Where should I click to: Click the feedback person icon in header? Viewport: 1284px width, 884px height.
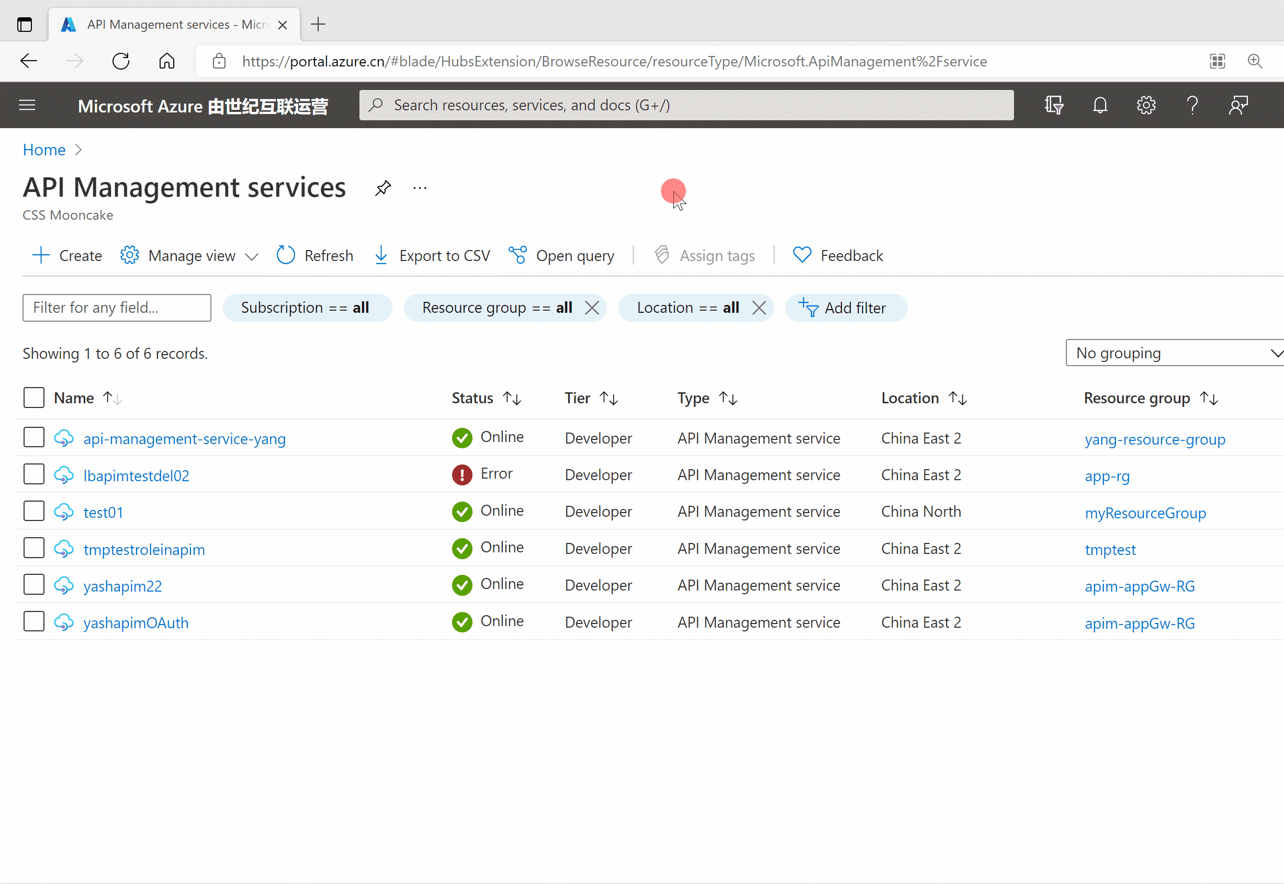[1238, 105]
